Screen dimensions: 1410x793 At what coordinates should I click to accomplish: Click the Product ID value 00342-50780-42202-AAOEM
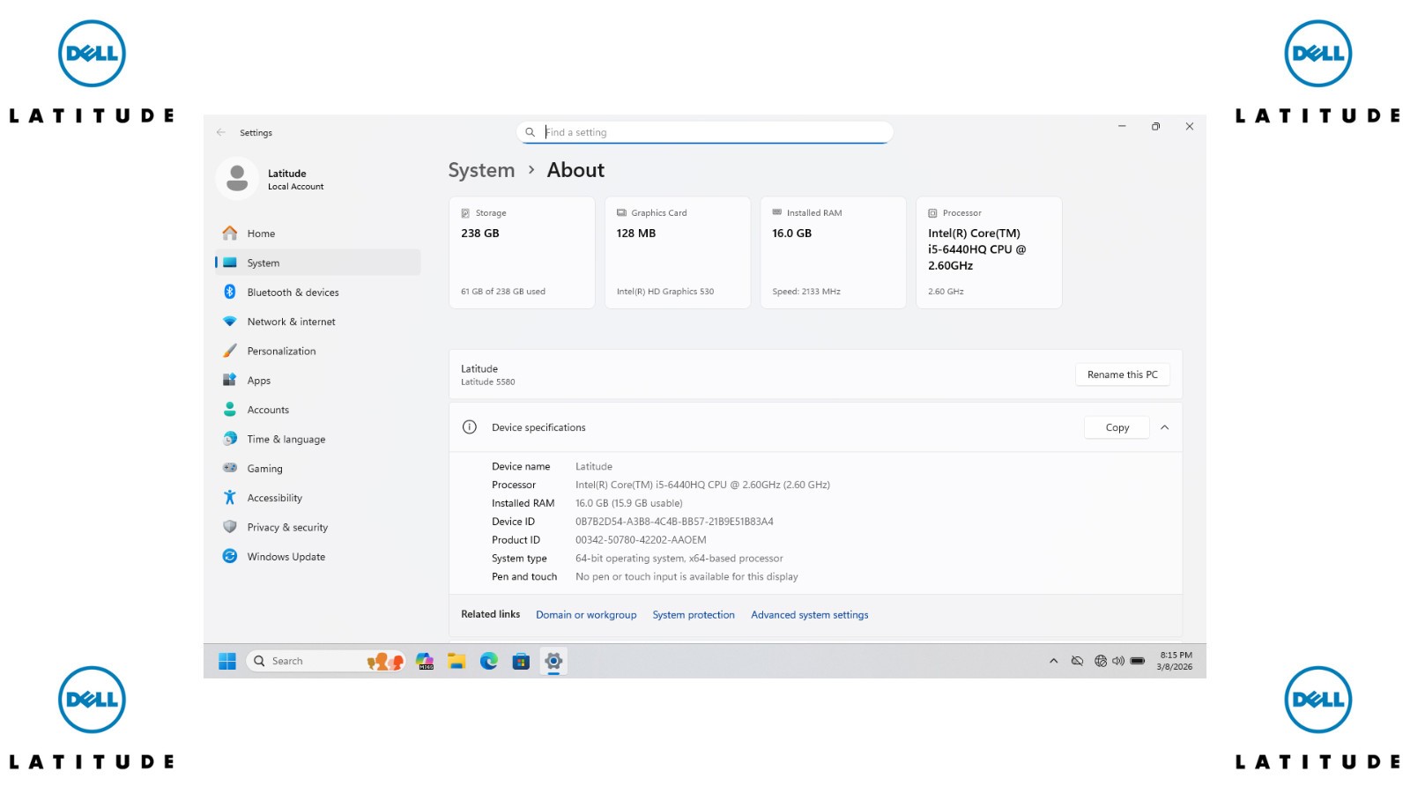coord(641,540)
